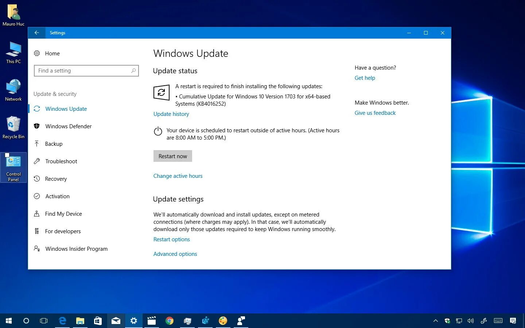Click the Windows Insider Program person icon

(x=37, y=249)
